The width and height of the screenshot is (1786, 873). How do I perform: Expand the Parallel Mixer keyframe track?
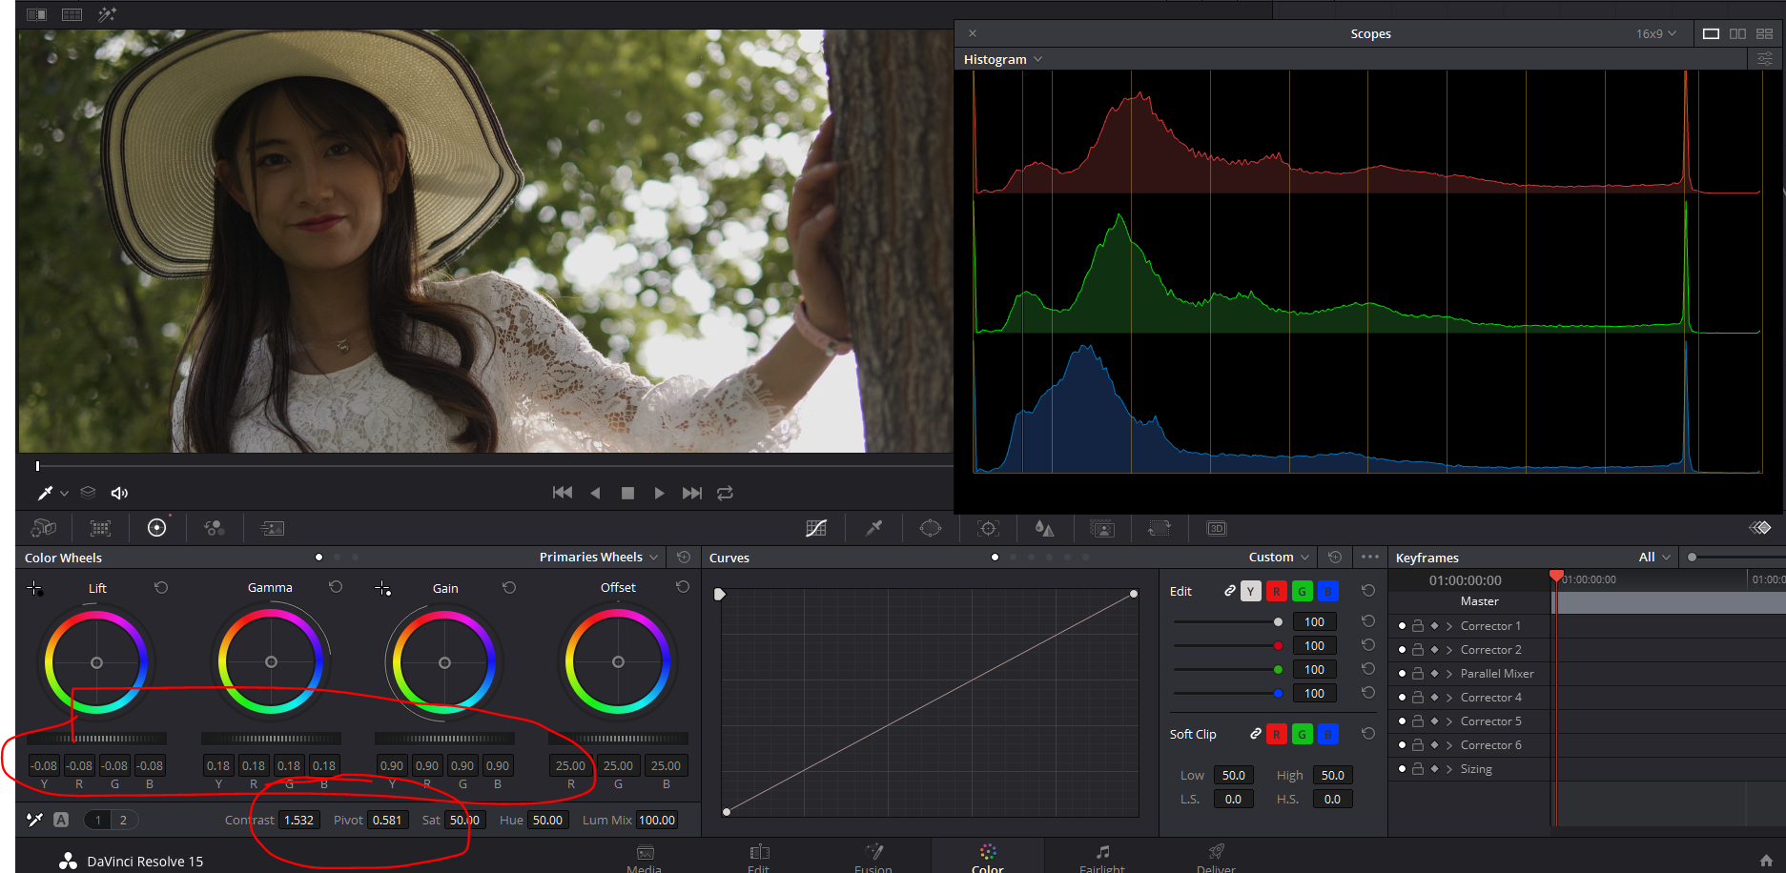pos(1449,674)
